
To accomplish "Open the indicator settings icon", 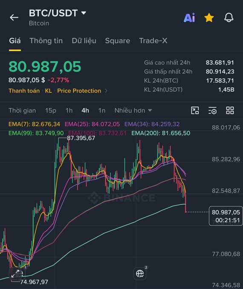I will (x=212, y=110).
